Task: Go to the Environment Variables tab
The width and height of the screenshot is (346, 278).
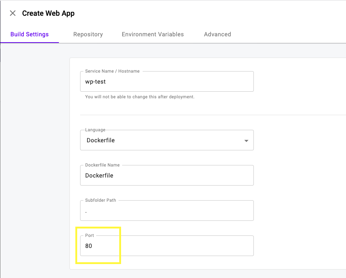Action: tap(153, 34)
